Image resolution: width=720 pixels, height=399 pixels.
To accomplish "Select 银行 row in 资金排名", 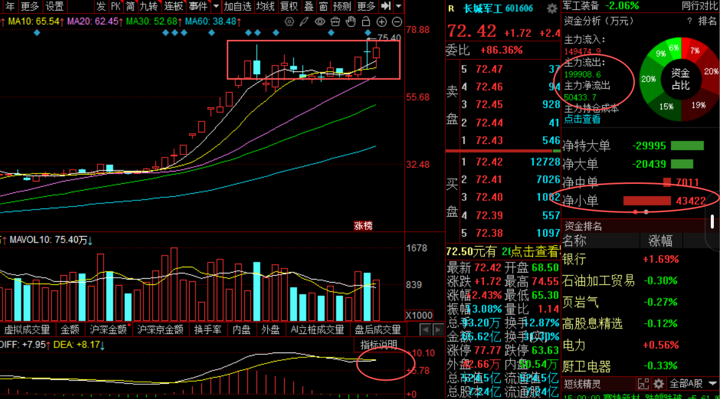I will click(x=639, y=259).
